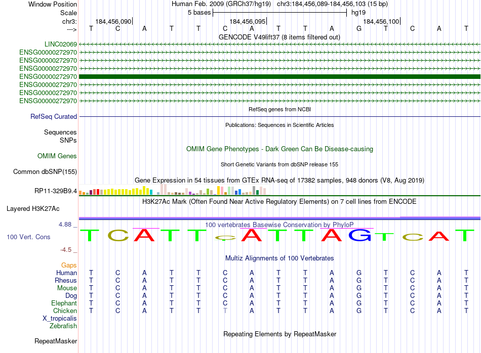The width and height of the screenshot is (481, 353).
Task: Select the Zebrafish alignment row label
Action: (x=63, y=326)
